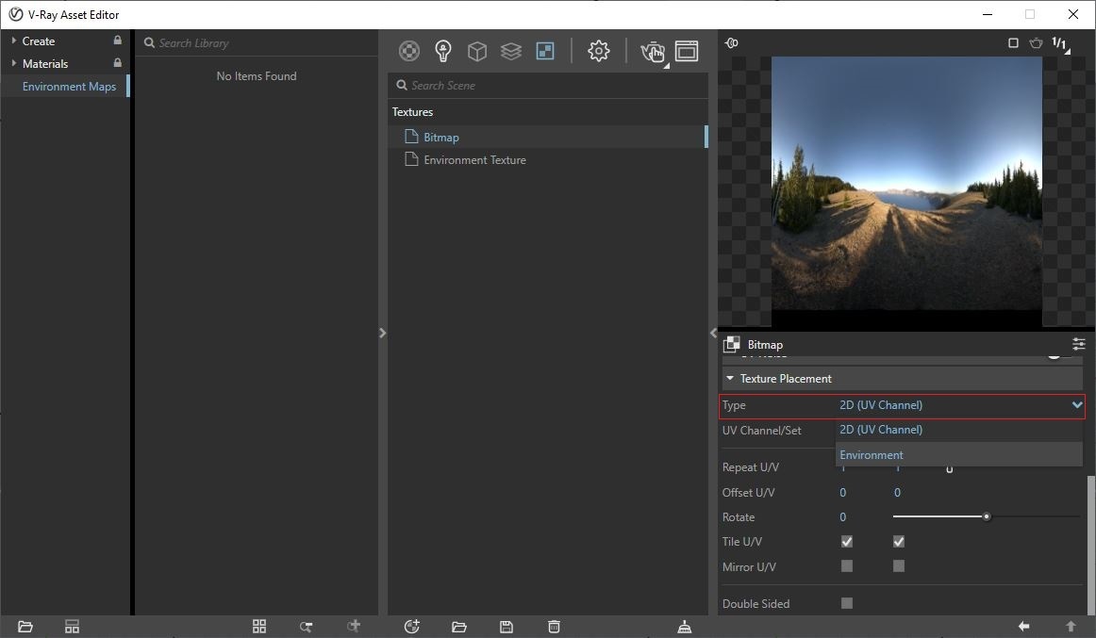Expand the Create tree item arrow
Screen dimensions: 1096x638
(x=13, y=41)
